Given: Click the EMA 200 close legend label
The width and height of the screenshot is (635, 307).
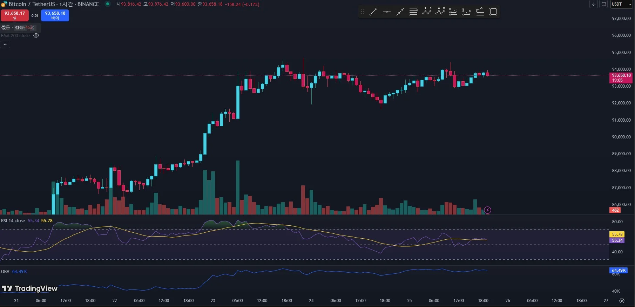Looking at the screenshot, I should (15, 36).
